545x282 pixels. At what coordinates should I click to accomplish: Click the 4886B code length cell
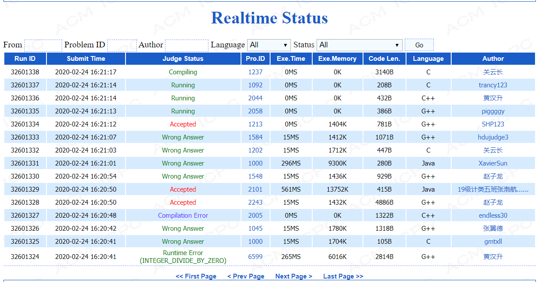[384, 202]
